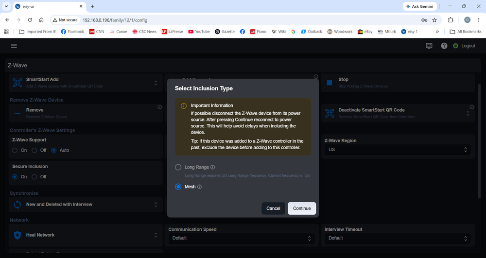Screen dimensions: 486x258
Task: Open the Z-Wave Region dropdown
Action: [x=398, y=150]
